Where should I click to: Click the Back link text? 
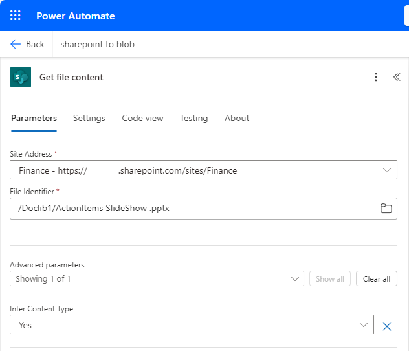(x=35, y=44)
